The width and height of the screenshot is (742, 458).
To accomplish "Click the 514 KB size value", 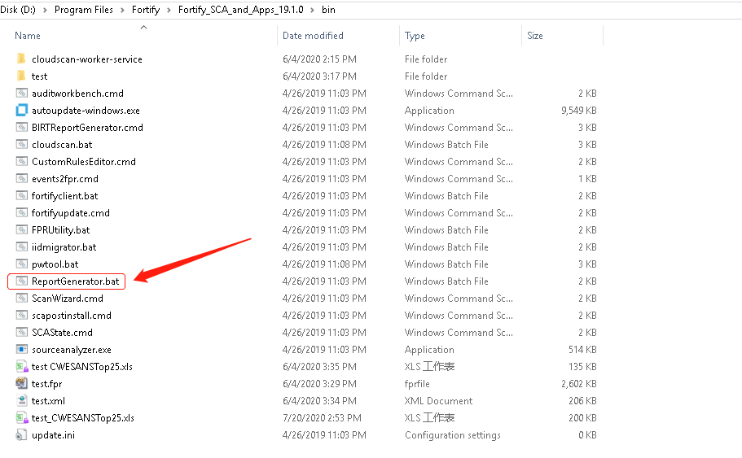I will click(582, 350).
